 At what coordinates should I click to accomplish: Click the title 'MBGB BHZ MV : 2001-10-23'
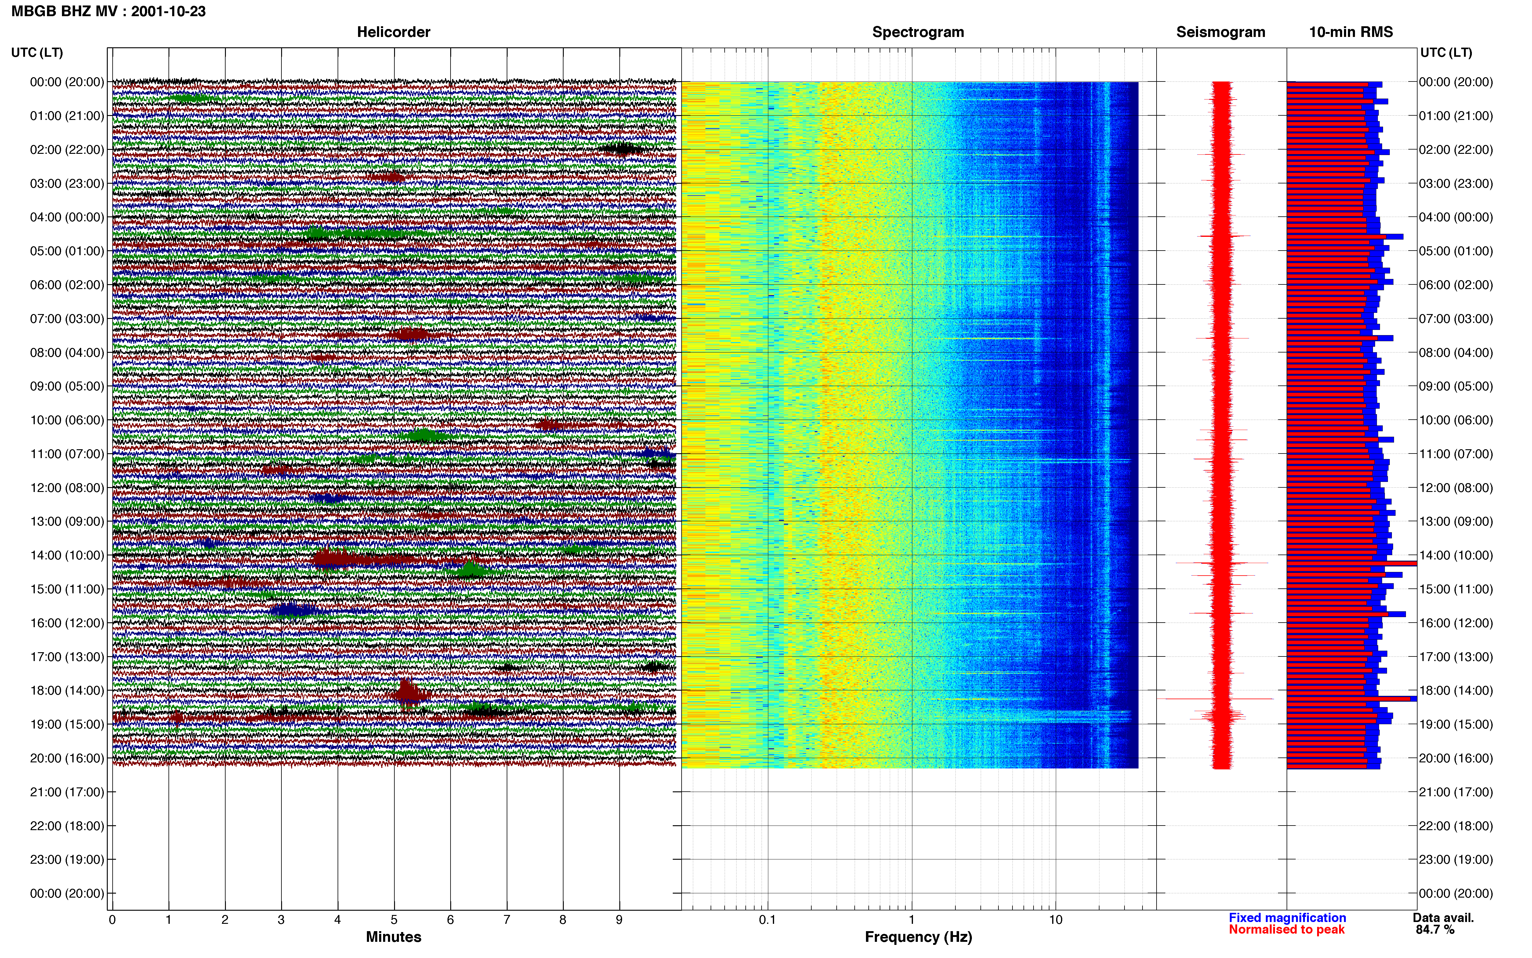pos(108,11)
